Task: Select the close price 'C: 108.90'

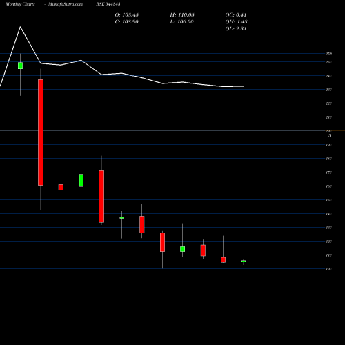Action: pyautogui.click(x=127, y=22)
